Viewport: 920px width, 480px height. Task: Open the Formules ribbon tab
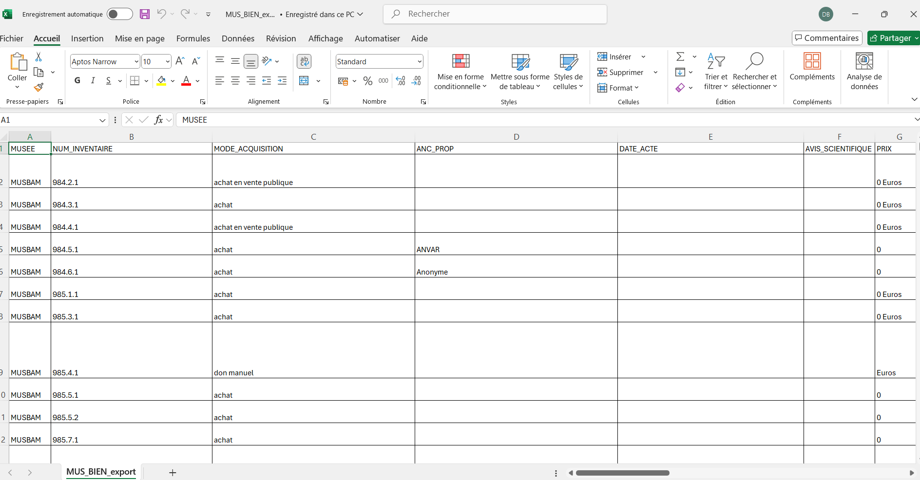point(193,38)
